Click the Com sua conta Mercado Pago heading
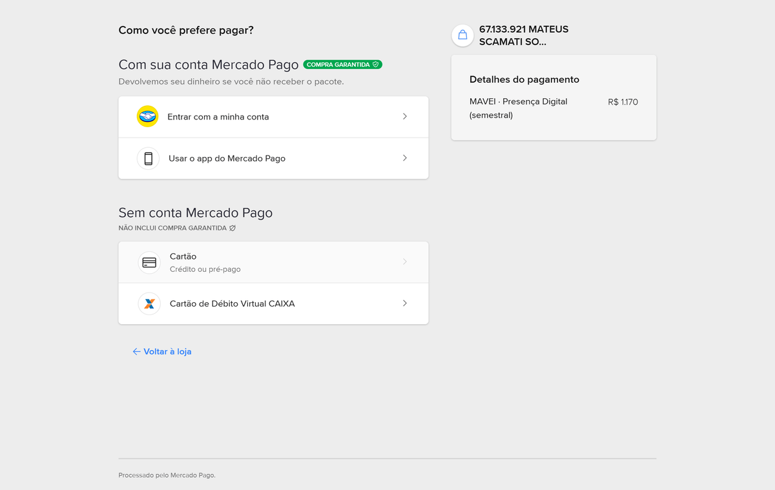 coord(209,65)
